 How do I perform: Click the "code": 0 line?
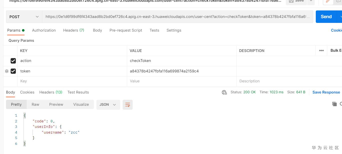pyautogui.click(x=44, y=121)
